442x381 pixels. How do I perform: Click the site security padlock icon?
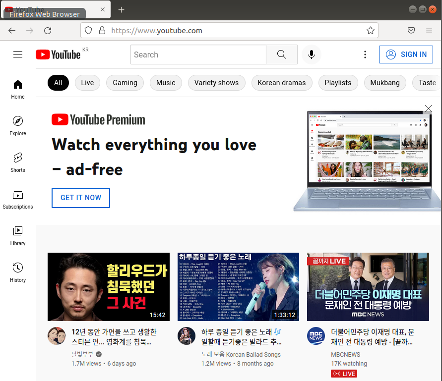102,30
